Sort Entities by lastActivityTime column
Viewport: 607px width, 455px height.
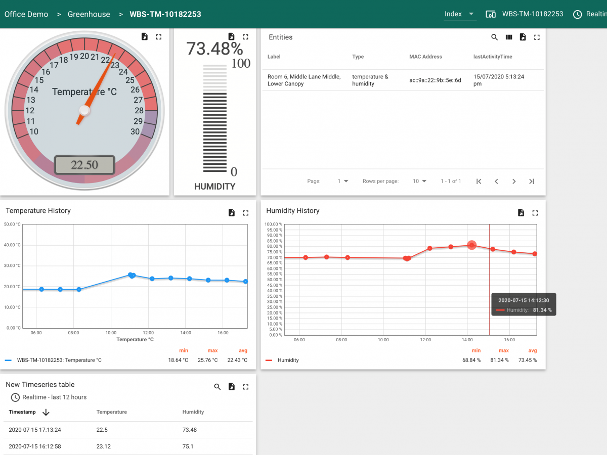493,57
